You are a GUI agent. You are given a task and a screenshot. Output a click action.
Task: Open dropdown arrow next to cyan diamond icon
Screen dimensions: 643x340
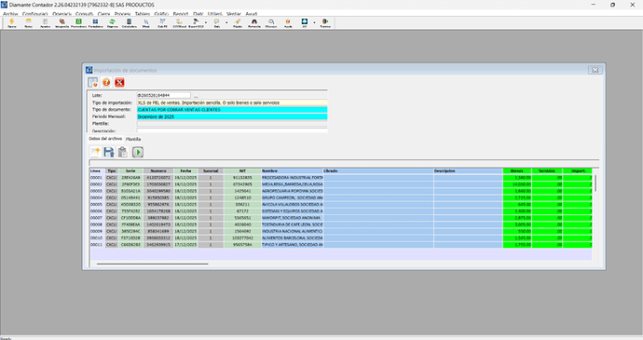(315, 22)
